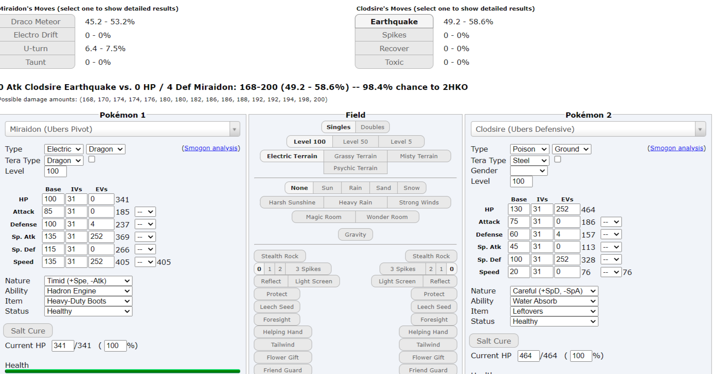
Task: Toggle Stealth Rock on Clodsire's side
Action: pos(431,256)
